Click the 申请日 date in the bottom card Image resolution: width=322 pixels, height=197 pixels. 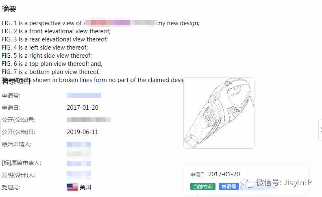tap(224, 174)
